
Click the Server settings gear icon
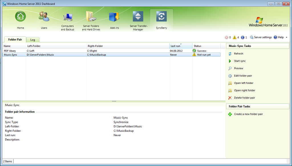click(x=252, y=37)
